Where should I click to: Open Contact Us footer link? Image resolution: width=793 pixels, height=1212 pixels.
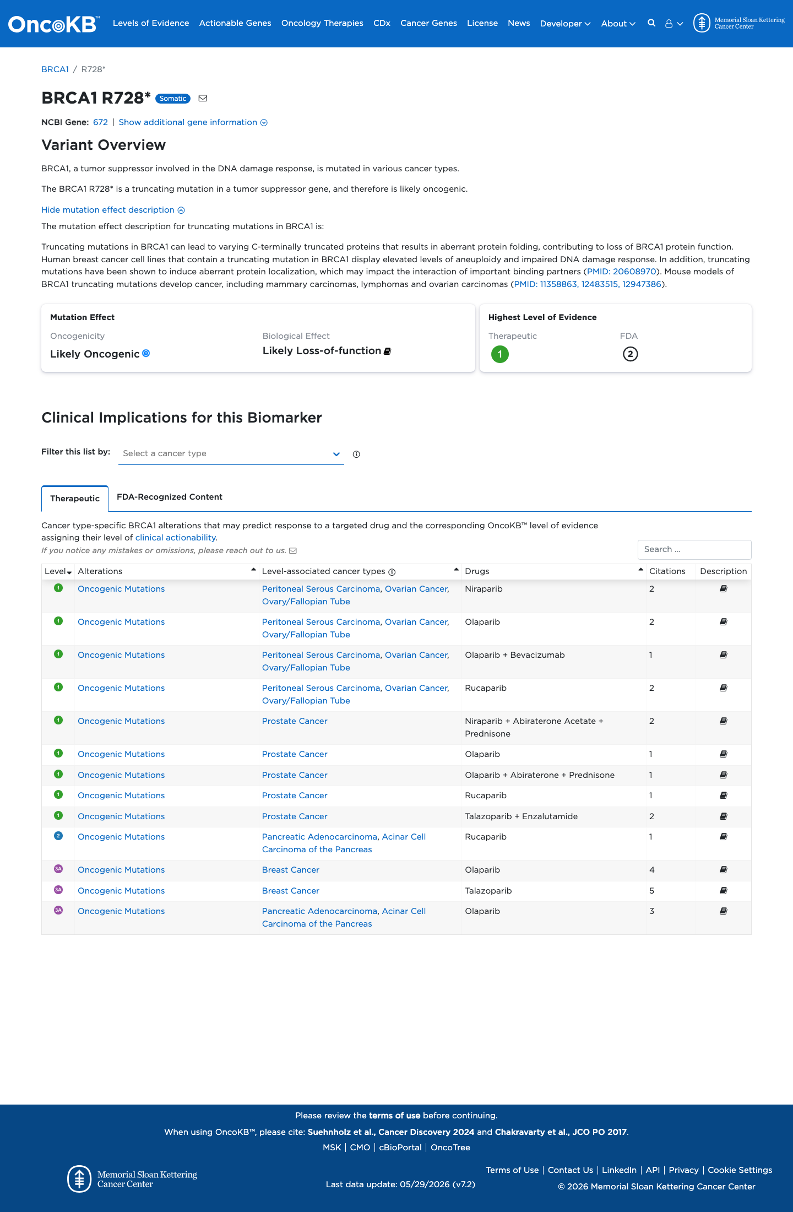pos(571,1170)
